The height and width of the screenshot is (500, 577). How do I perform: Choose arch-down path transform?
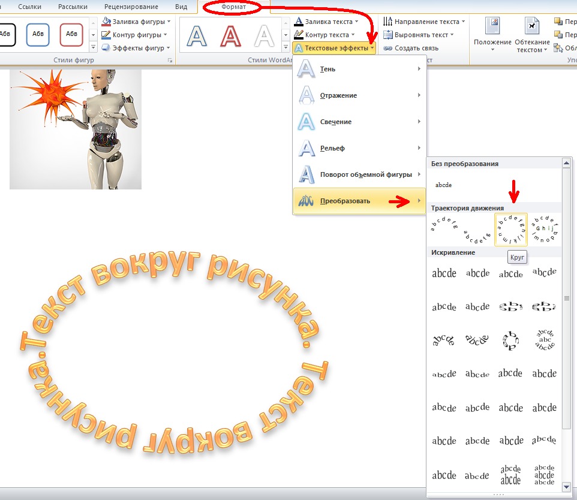click(477, 237)
